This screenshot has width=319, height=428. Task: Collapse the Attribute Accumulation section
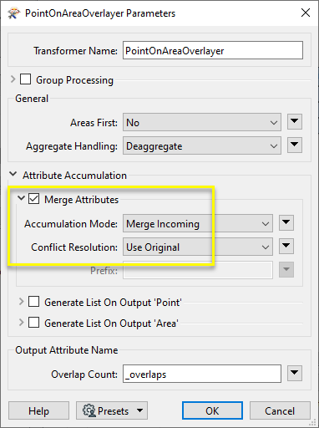pyautogui.click(x=13, y=175)
